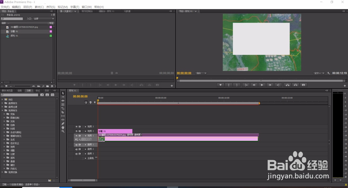
Task: Select the Razor tool
Action: coord(63,112)
